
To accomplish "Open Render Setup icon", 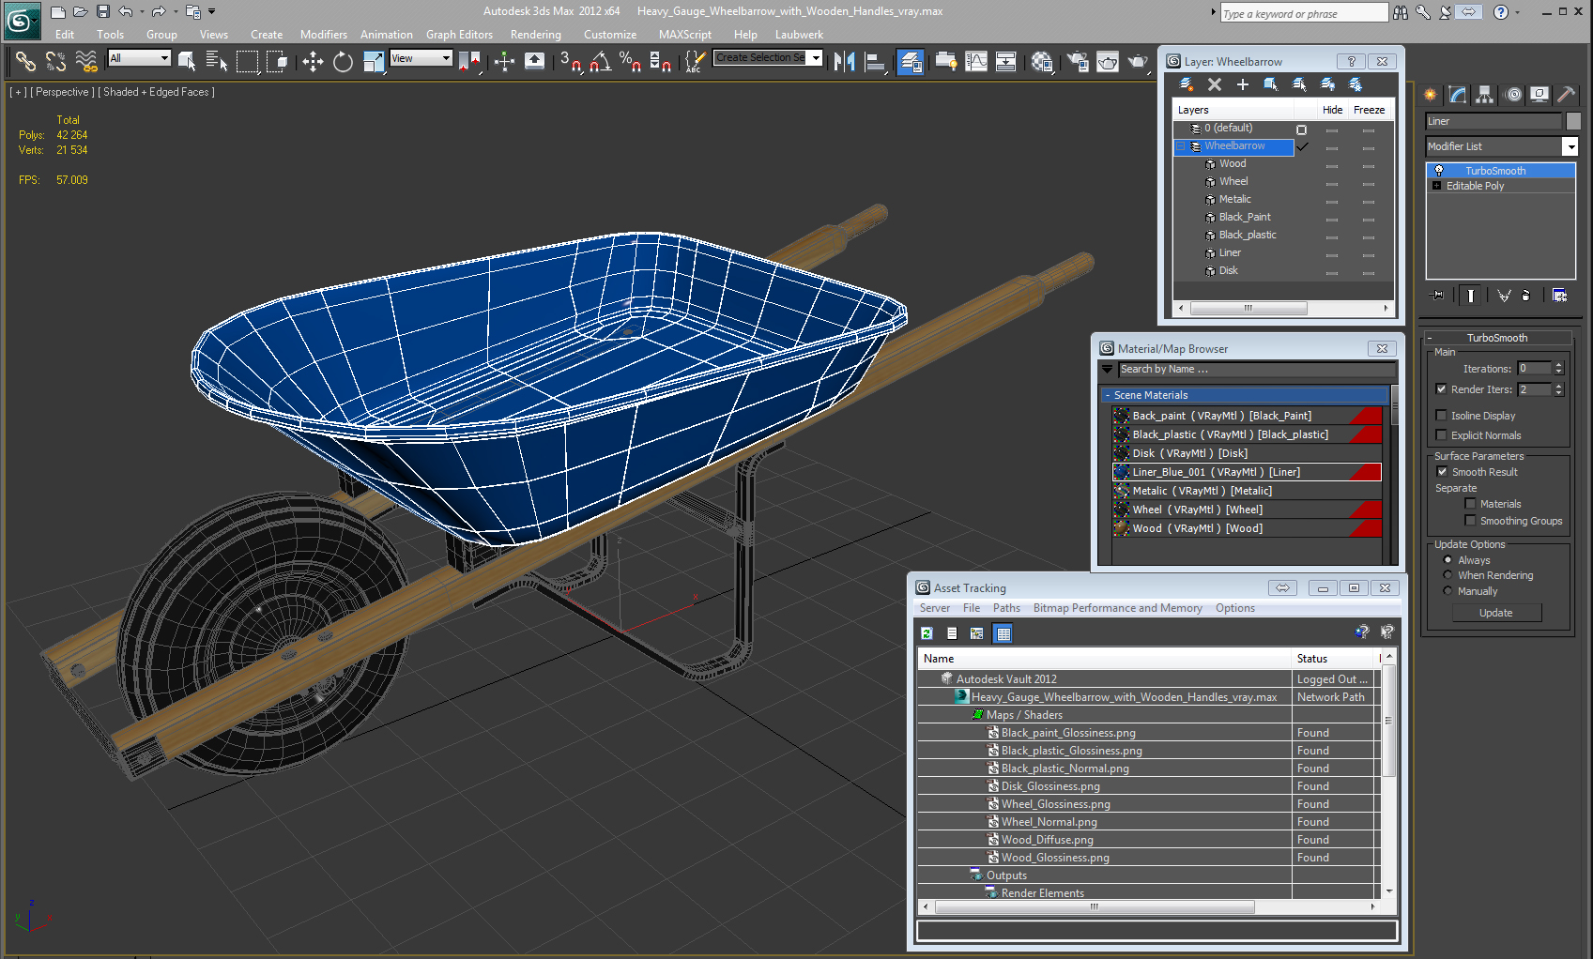I will [1077, 62].
